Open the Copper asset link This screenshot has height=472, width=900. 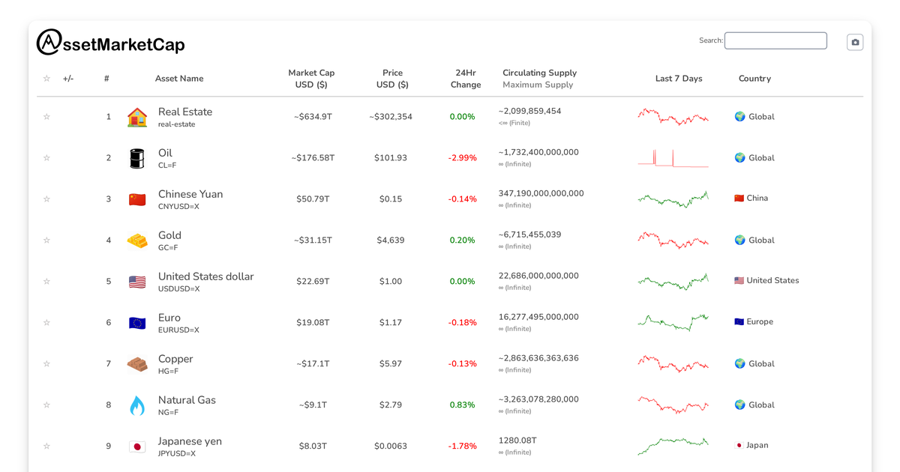[175, 359]
